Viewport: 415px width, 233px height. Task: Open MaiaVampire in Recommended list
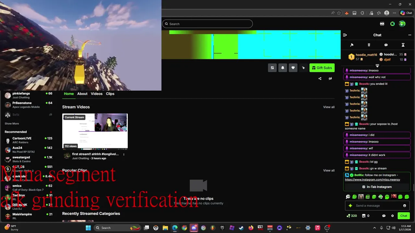[x=29, y=216]
